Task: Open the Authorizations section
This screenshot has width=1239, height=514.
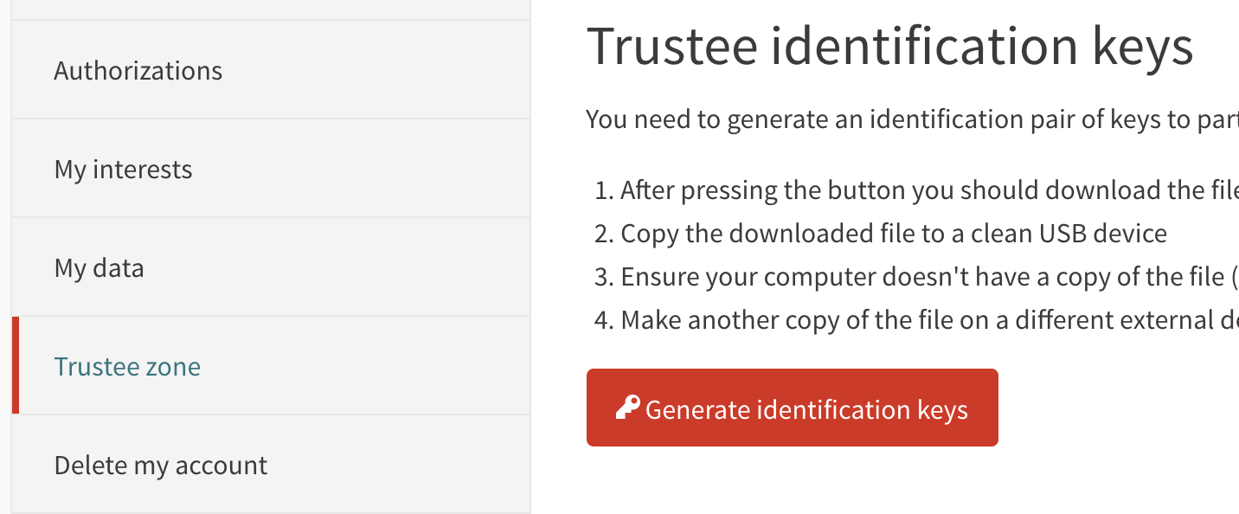Action: [271, 70]
